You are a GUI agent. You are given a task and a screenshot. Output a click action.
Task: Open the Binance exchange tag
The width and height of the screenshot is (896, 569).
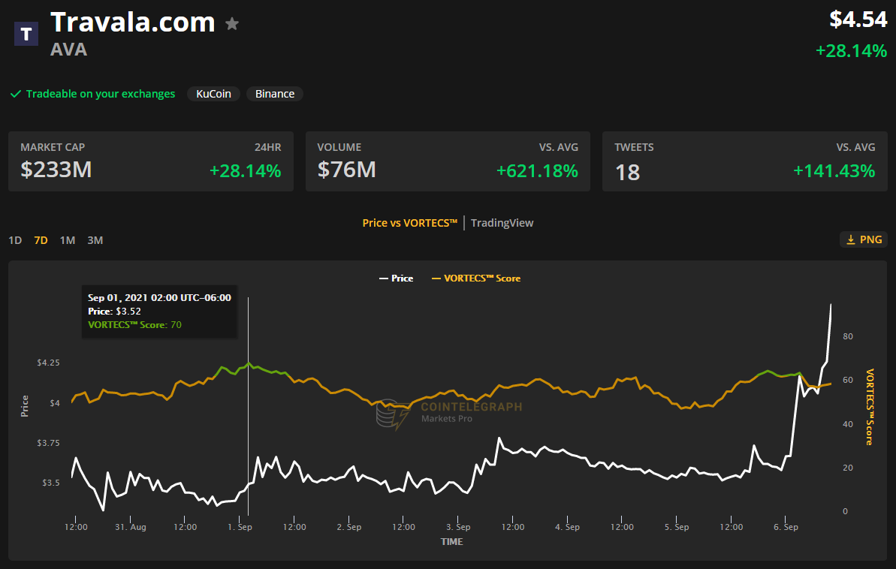275,94
